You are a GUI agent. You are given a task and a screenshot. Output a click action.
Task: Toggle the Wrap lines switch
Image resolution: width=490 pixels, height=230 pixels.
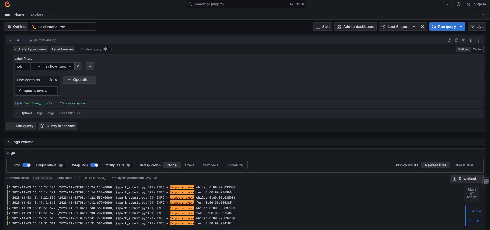pyautogui.click(x=94, y=165)
